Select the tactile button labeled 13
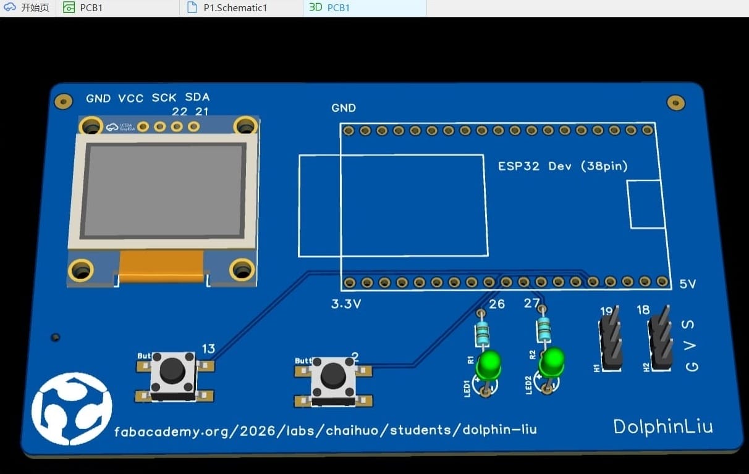 (x=173, y=375)
